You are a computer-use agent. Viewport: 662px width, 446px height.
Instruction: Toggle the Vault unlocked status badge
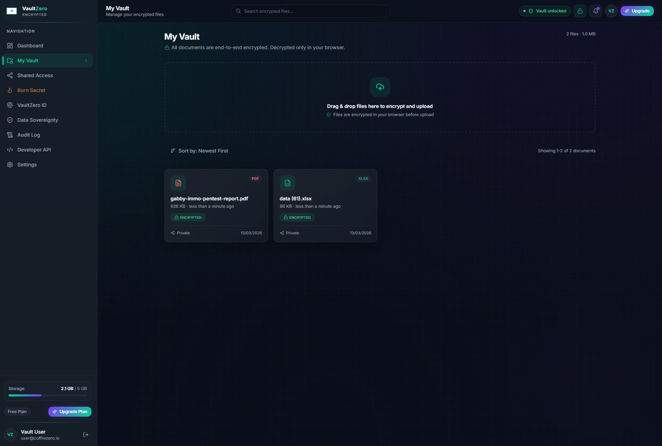point(545,11)
